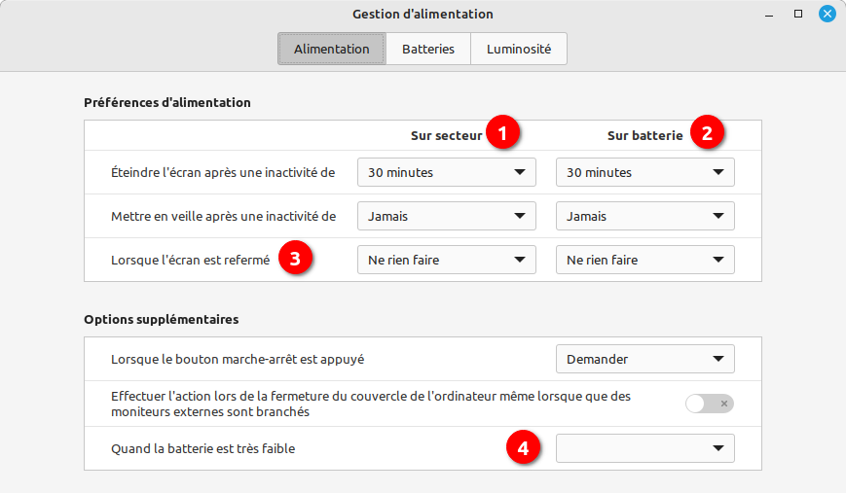Open 'Éteindre l'écran' dropdown under Sur batterie
This screenshot has width=846, height=493.
click(644, 172)
